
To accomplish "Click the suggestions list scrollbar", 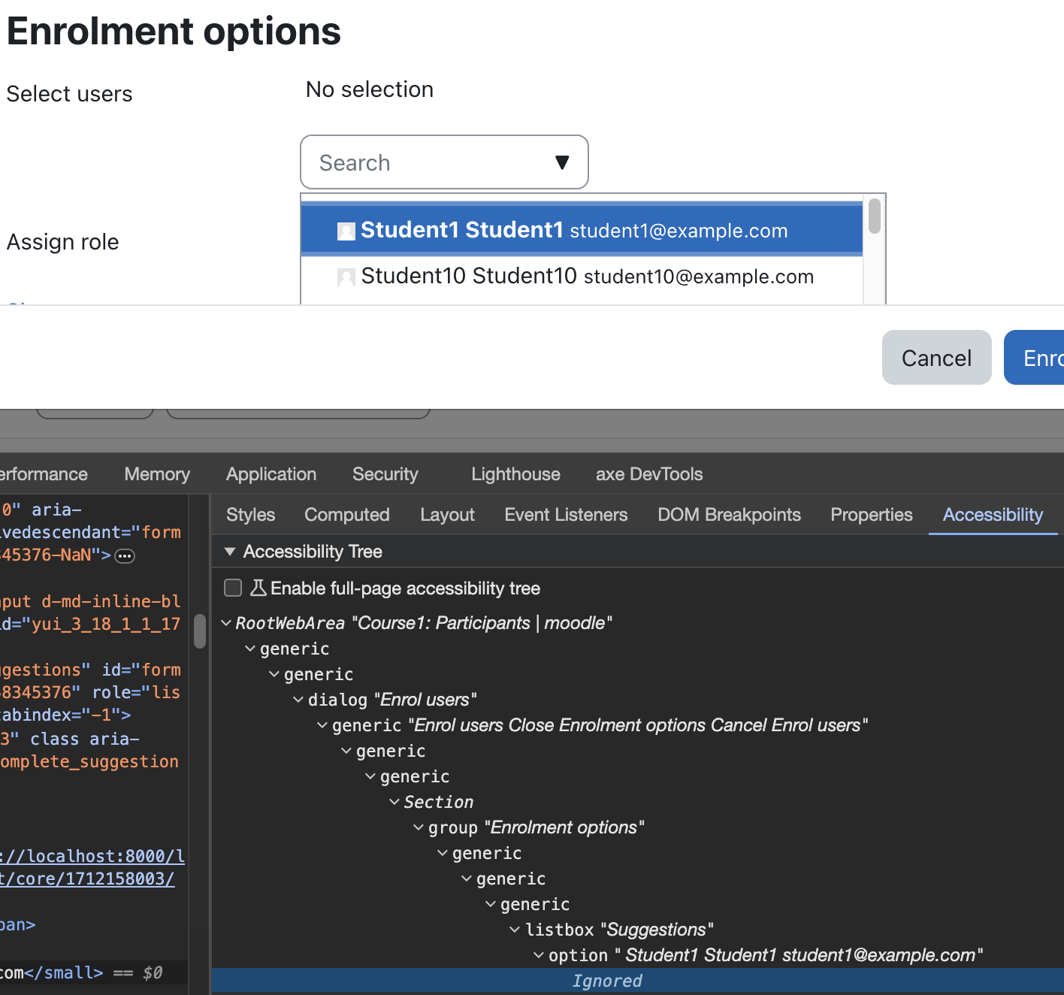I will [874, 216].
